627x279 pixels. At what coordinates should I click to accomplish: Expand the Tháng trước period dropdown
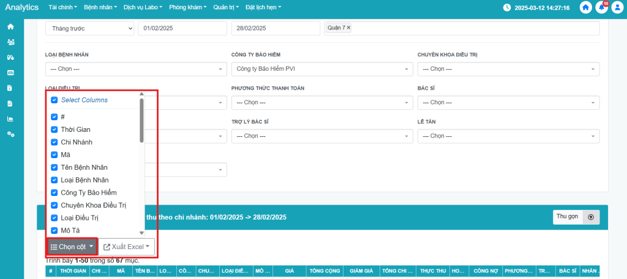click(x=89, y=29)
